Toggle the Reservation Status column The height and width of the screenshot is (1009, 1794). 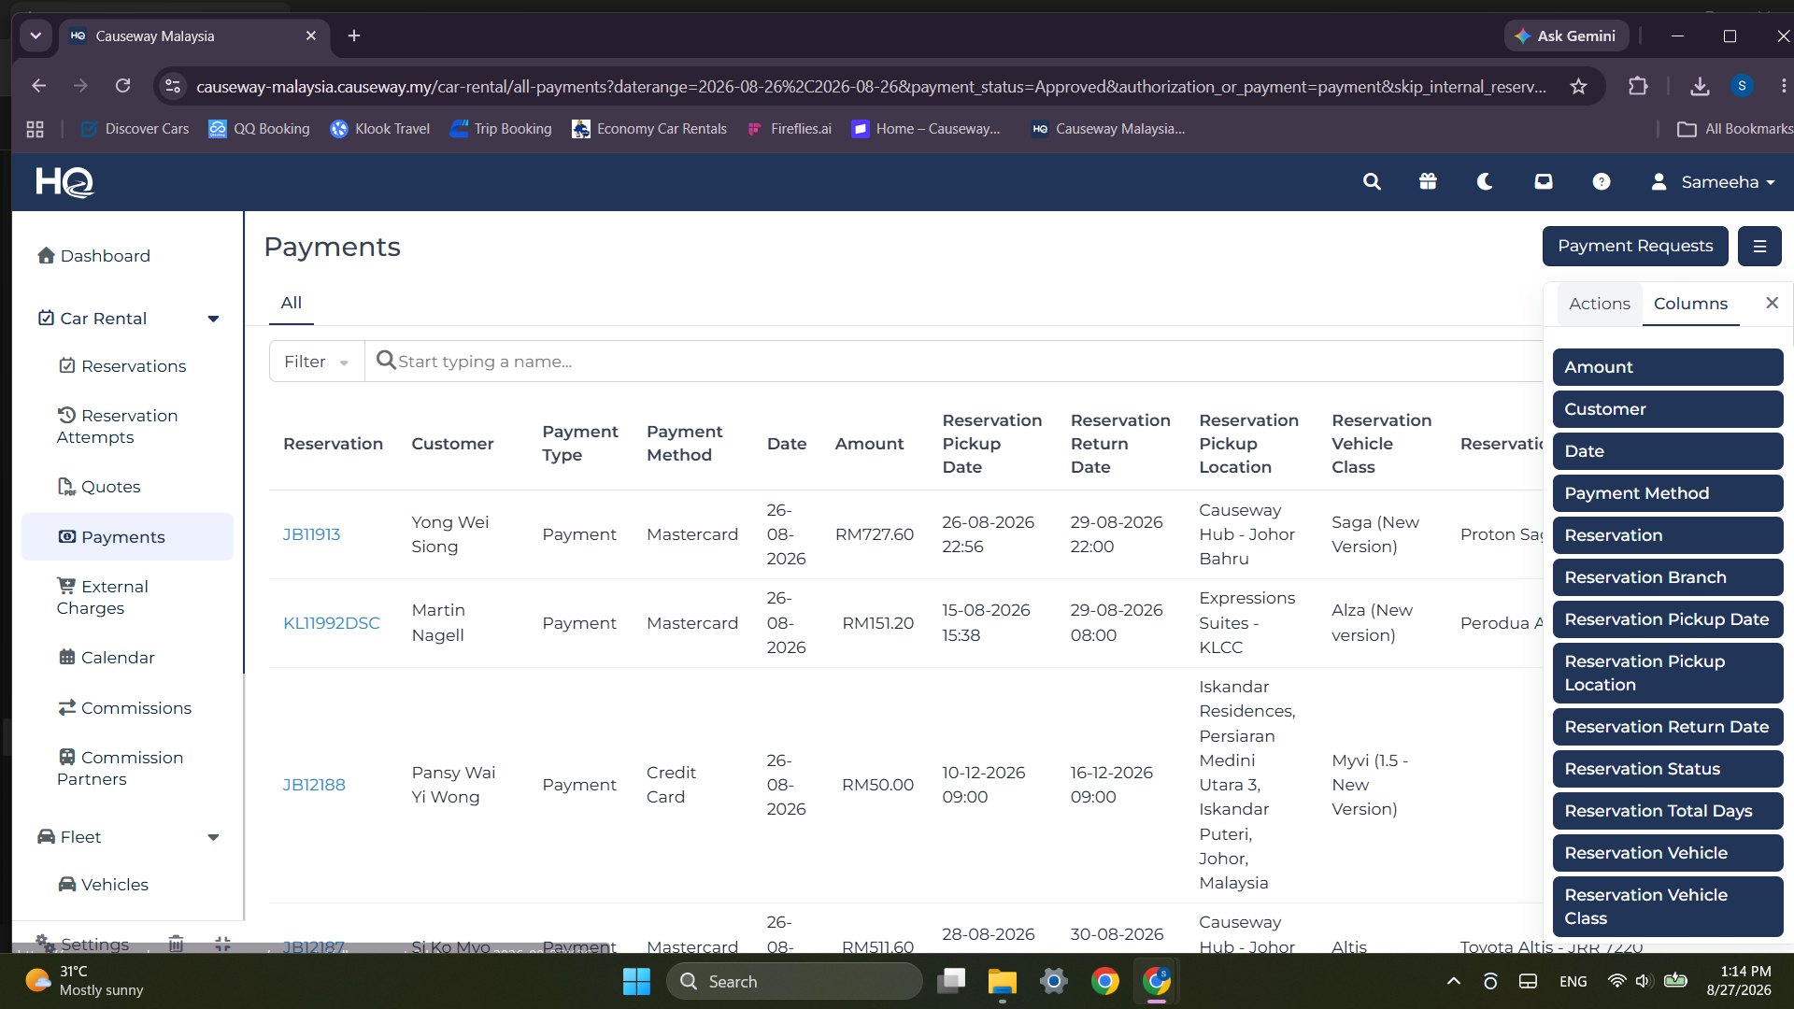tap(1668, 769)
